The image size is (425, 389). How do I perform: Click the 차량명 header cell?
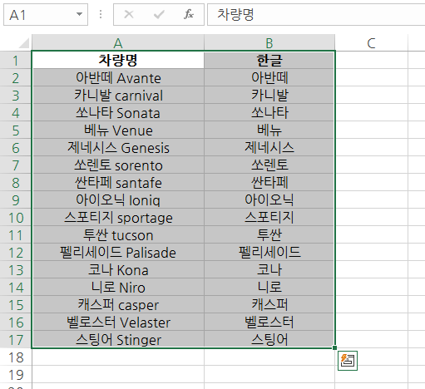point(118,60)
